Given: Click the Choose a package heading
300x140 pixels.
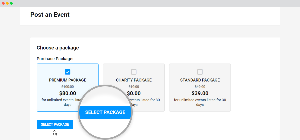Looking at the screenshot, I should [58, 48].
